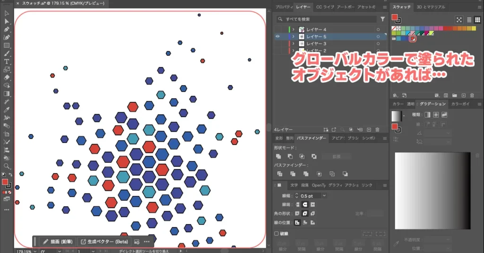Viewport: 484px width, 253px height.
Task: Click the 生成ベクター (Beta) button
Action: click(104, 242)
